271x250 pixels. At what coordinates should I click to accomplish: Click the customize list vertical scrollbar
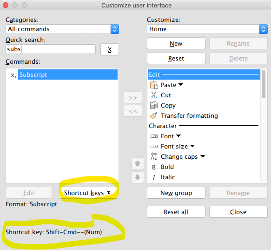tap(264, 126)
